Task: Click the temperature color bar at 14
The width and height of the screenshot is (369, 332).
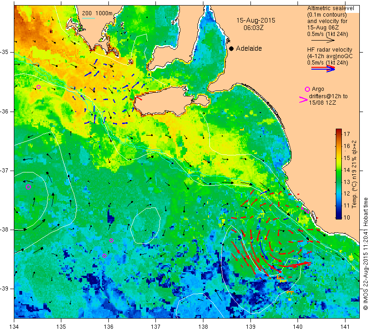Action: pos(339,170)
